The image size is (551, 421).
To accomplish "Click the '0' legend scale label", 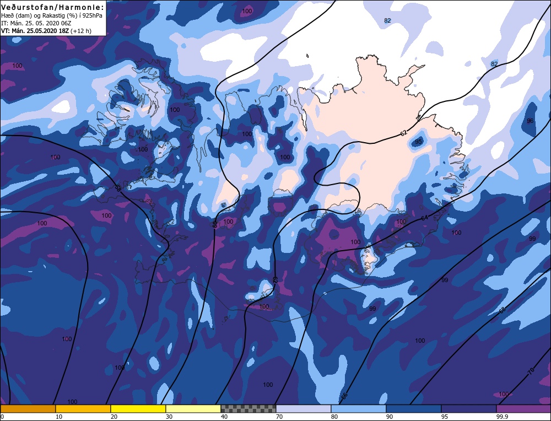I will coord(2,417).
